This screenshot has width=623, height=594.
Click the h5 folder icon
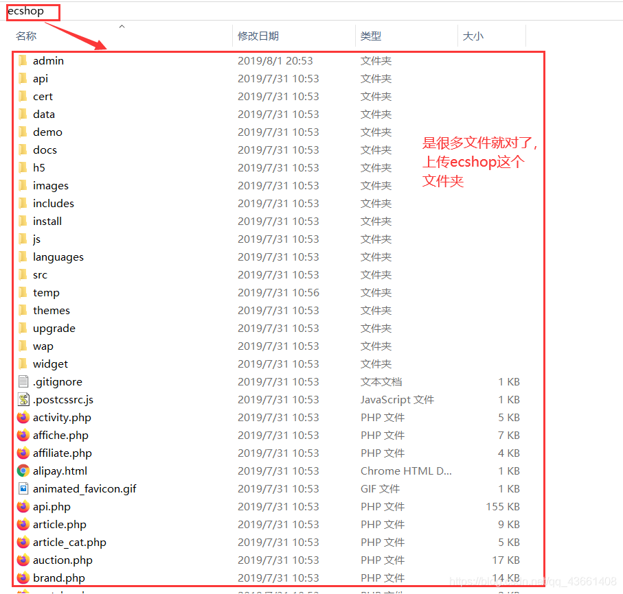tap(23, 168)
